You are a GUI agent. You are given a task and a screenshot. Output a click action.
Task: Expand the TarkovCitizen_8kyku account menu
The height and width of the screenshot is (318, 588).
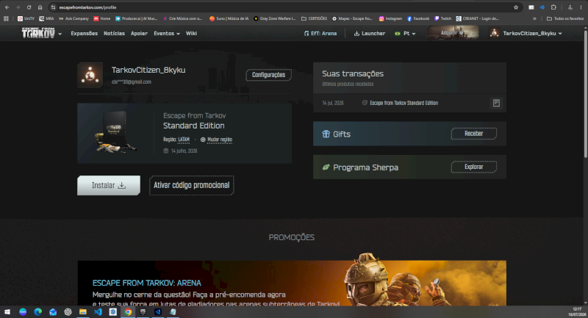coord(532,33)
